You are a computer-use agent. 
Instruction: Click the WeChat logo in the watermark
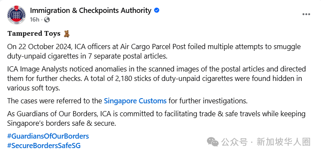point(213,142)
